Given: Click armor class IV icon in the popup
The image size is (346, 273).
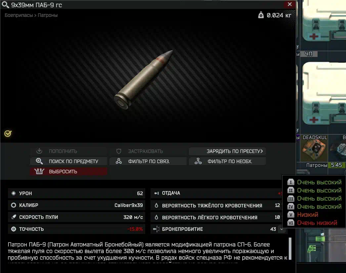Looking at the screenshot, I should coord(291,206).
